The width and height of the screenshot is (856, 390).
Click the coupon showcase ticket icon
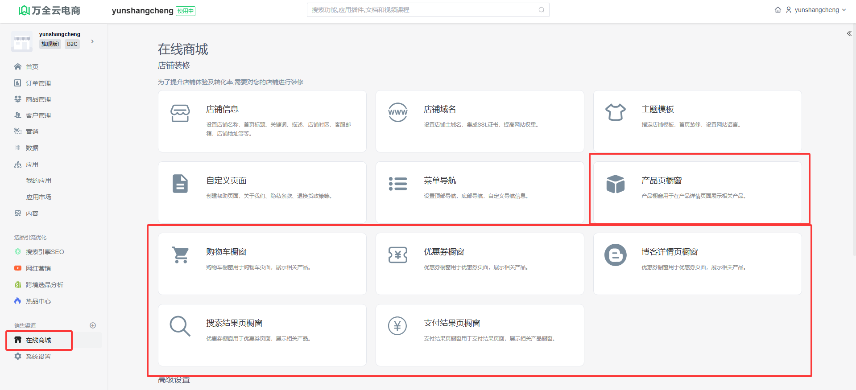point(397,255)
